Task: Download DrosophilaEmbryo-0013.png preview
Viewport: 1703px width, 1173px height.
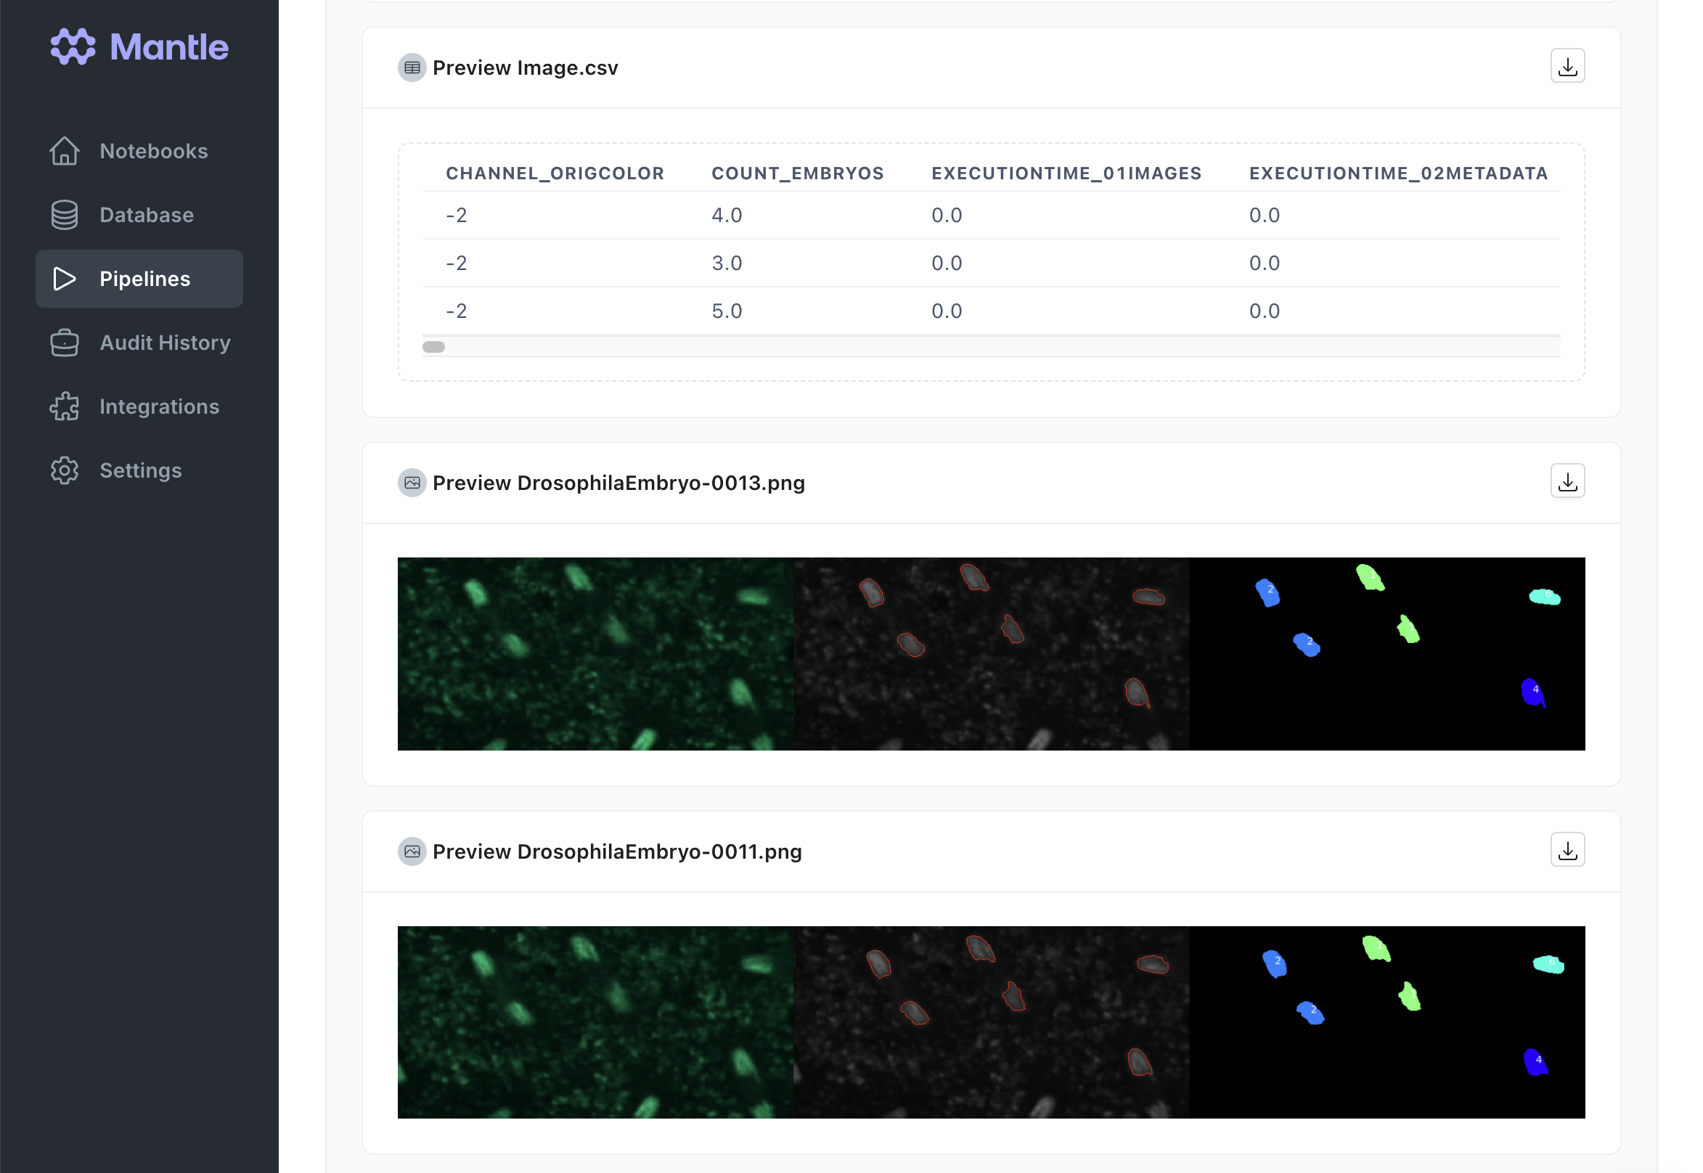Action: pyautogui.click(x=1567, y=482)
